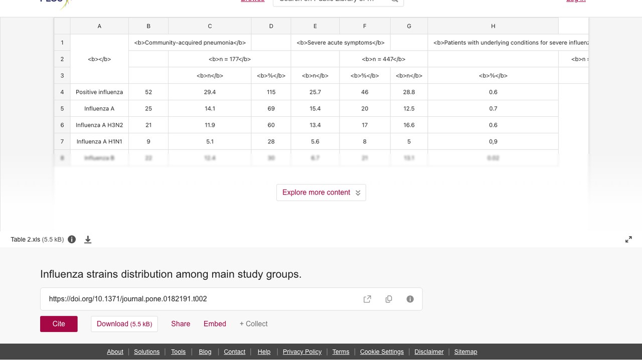Open the Blog footer link

[205, 352]
